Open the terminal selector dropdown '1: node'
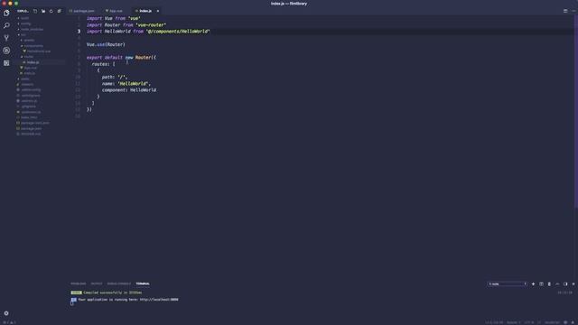The height and width of the screenshot is (325, 578). click(x=507, y=284)
